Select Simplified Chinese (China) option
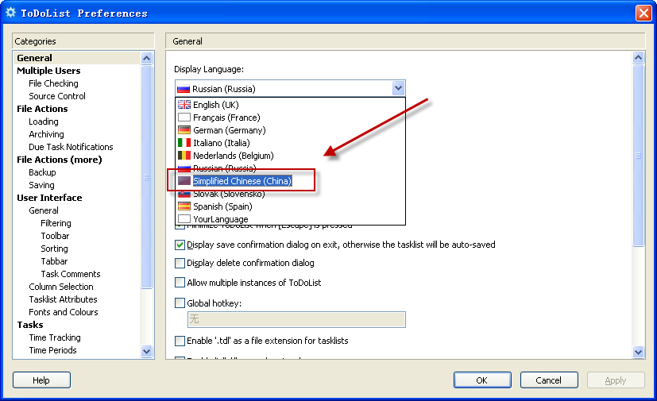The width and height of the screenshot is (657, 401). tap(291, 181)
